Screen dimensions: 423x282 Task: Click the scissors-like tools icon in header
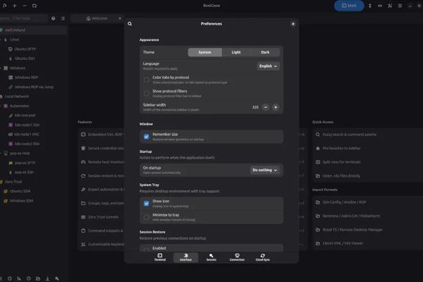[x=390, y=6]
